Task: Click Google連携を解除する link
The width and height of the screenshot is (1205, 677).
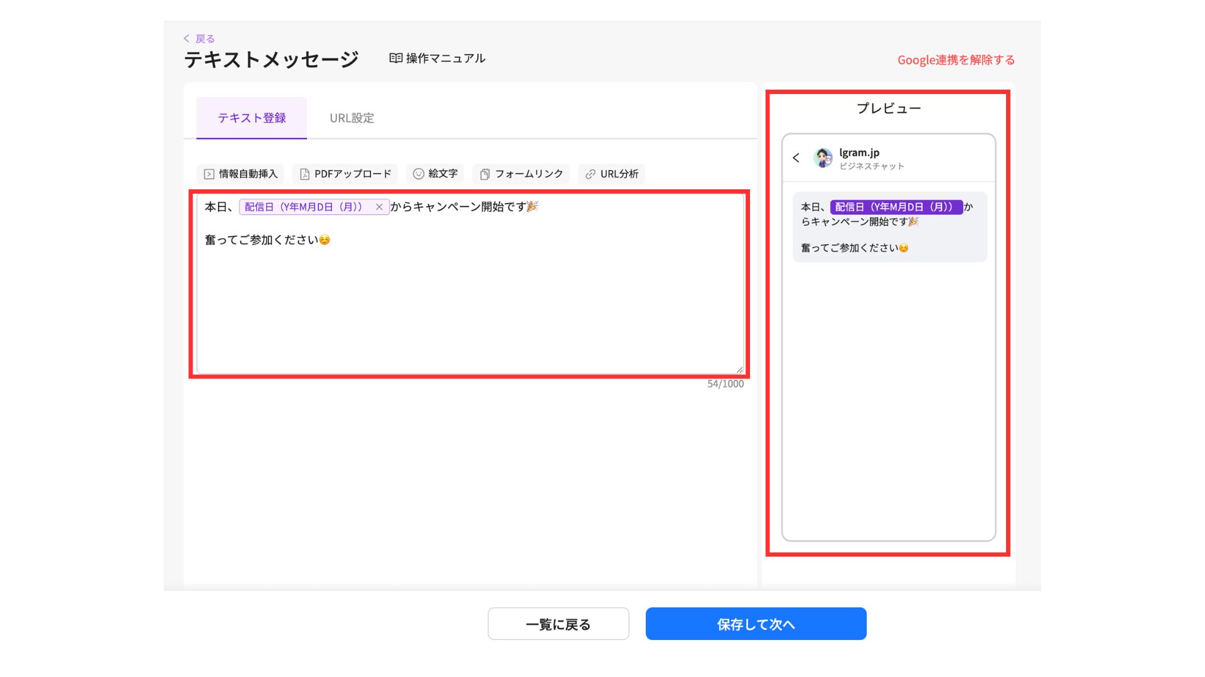Action: point(955,60)
